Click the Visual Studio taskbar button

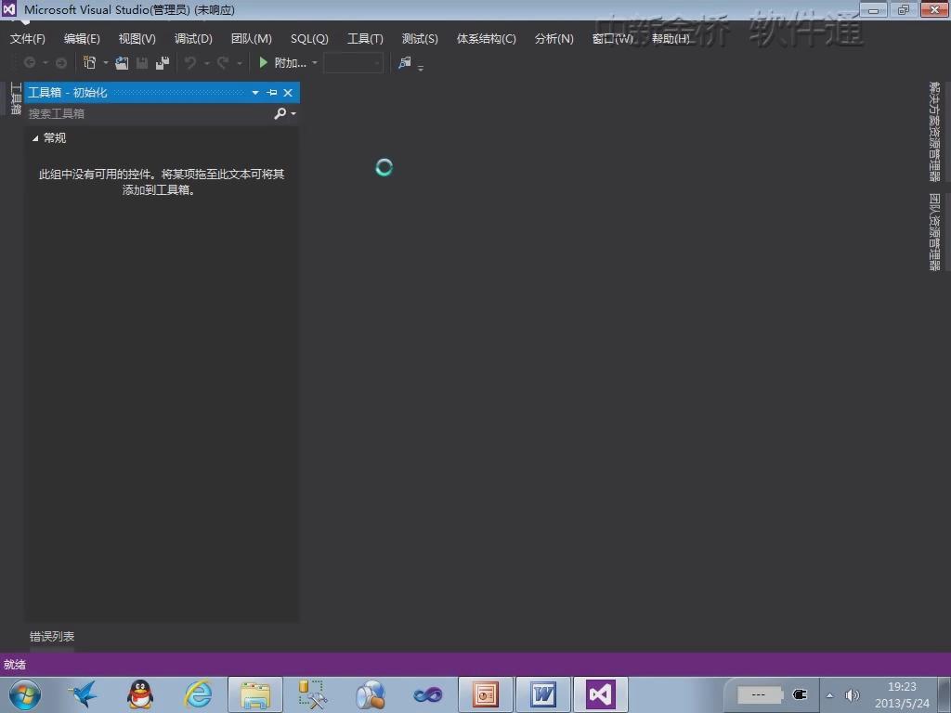pyautogui.click(x=601, y=694)
